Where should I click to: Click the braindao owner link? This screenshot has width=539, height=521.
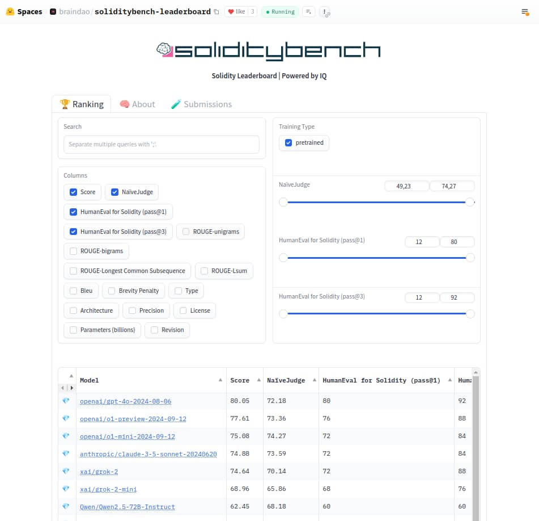[74, 12]
